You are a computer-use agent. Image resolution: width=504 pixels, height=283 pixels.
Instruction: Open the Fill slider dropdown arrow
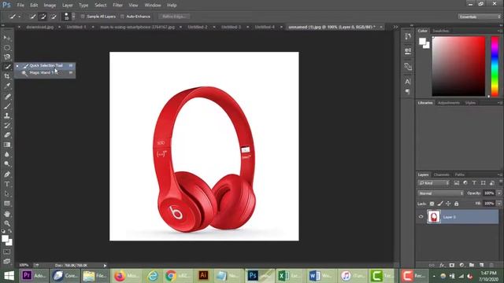click(x=498, y=204)
